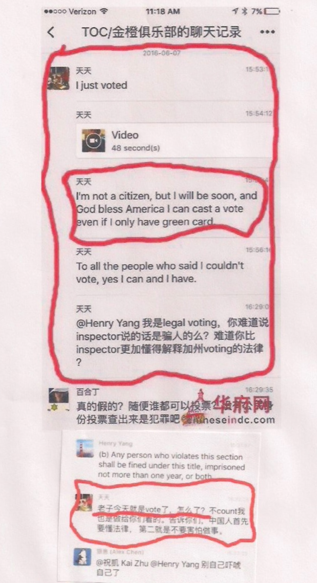This screenshot has width=317, height=583.
Task: Select the 'I'm not a citizen' message
Action: tap(166, 209)
